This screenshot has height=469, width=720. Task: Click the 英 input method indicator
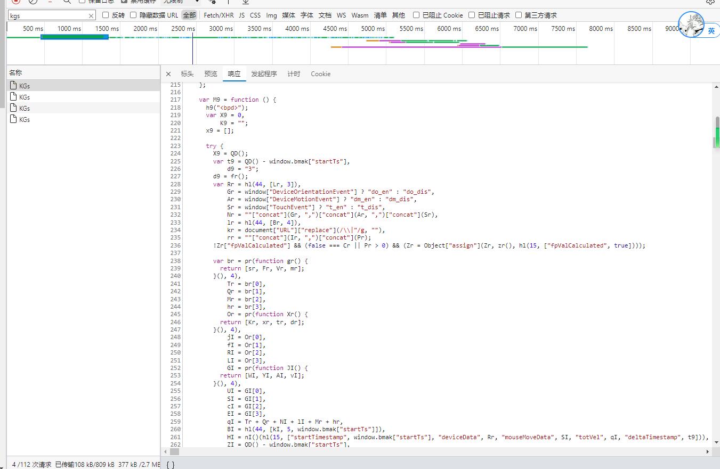point(711,31)
